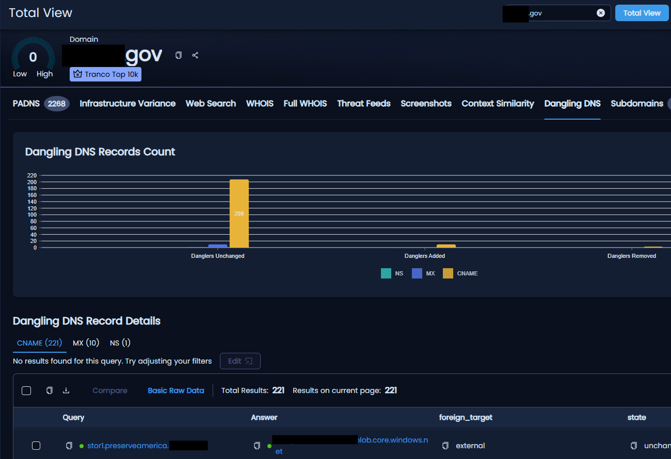Image resolution: width=671 pixels, height=459 pixels.
Task: Click the Tranco Top 10k badge
Action: (x=105, y=74)
